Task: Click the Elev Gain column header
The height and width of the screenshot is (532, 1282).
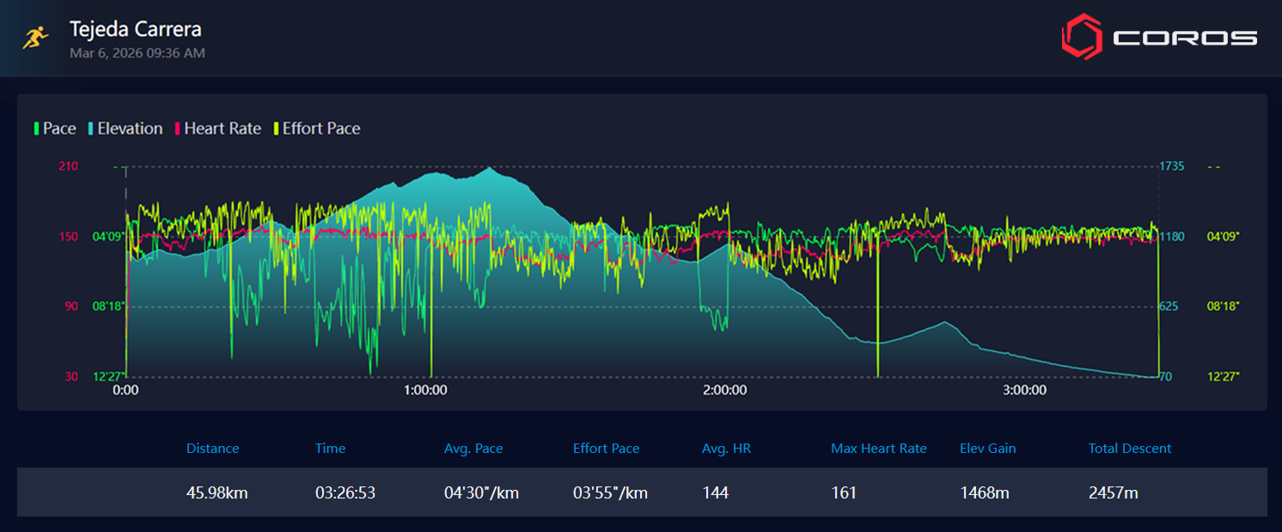Action: pyautogui.click(x=987, y=449)
